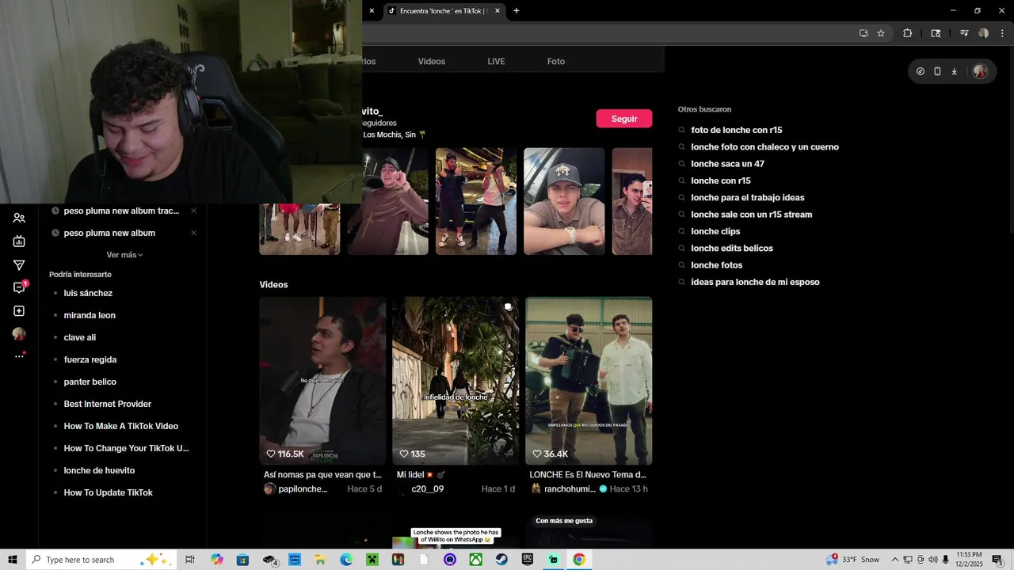Open Steam from the Windows taskbar
The width and height of the screenshot is (1014, 570).
pos(501,560)
